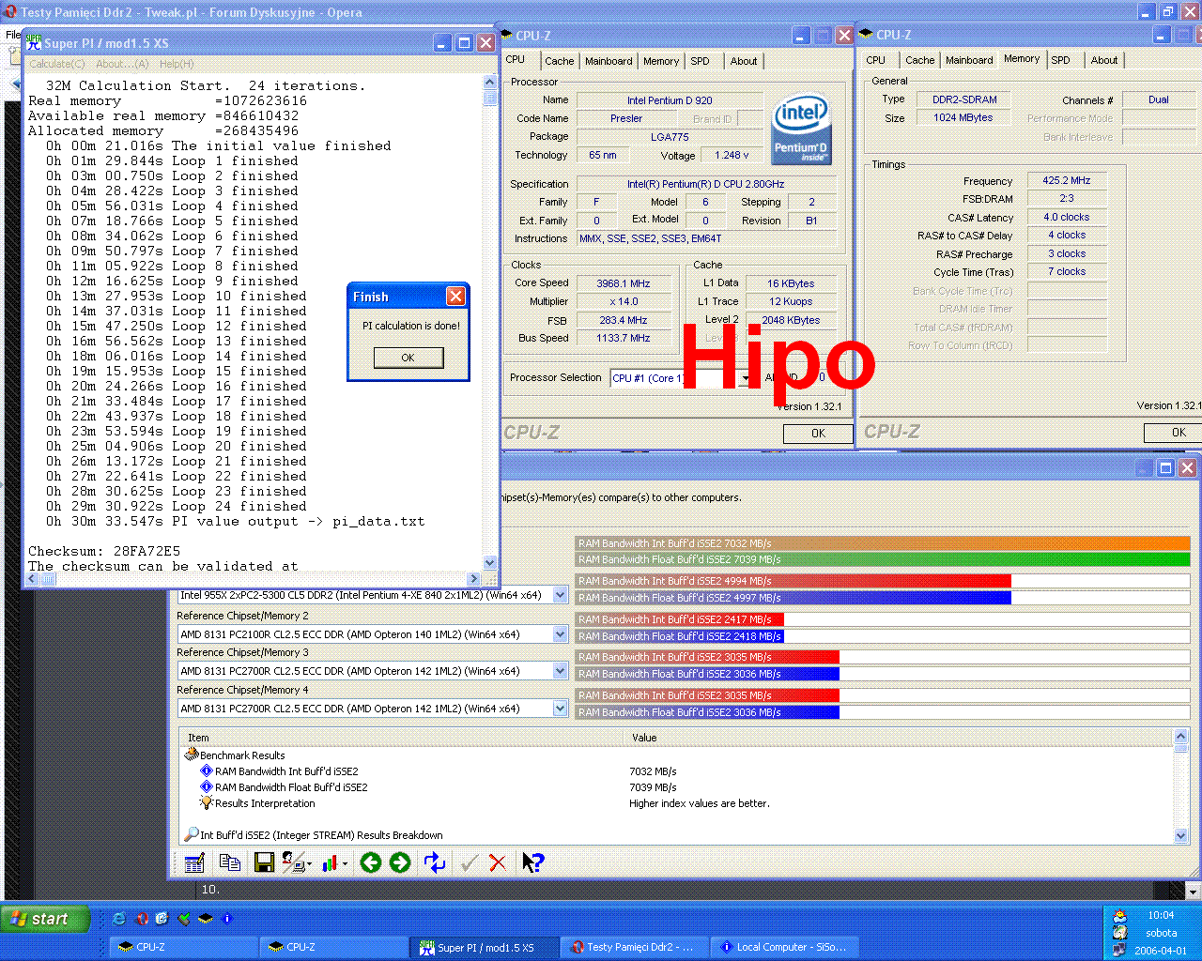The height and width of the screenshot is (961, 1202).
Task: Go forward with the green right arrow
Action: (x=400, y=862)
